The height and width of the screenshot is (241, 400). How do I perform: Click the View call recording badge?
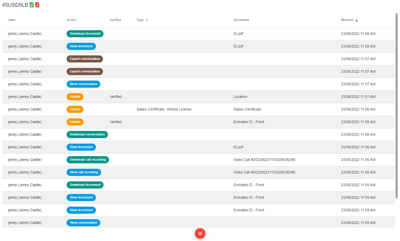click(x=84, y=172)
